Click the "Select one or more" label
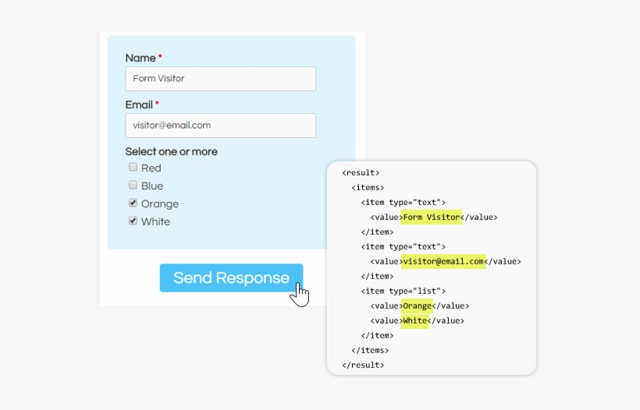Screen dimensions: 640x410 (x=171, y=152)
